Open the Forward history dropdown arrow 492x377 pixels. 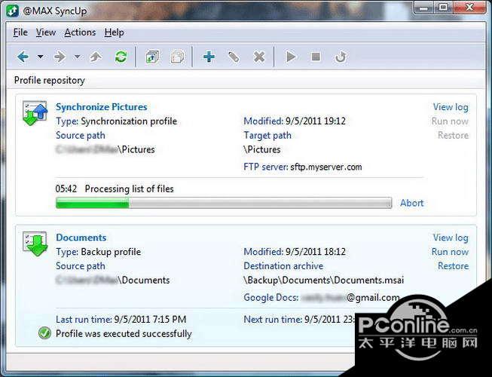[x=77, y=57]
